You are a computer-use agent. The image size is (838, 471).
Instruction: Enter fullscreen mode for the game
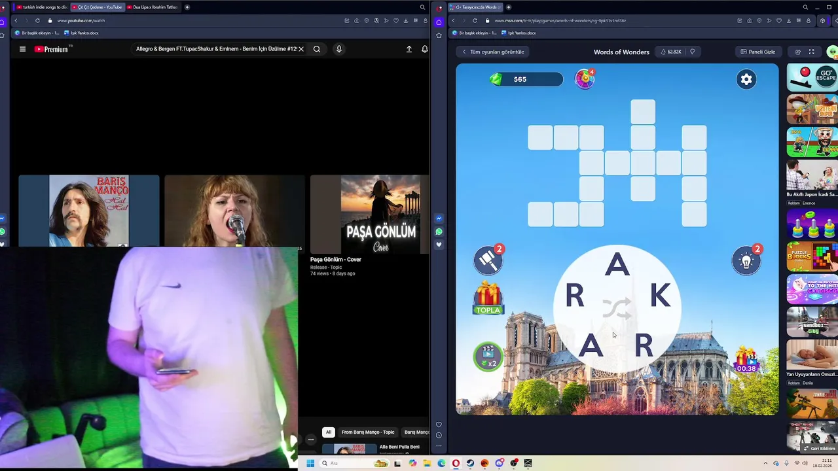click(x=812, y=52)
